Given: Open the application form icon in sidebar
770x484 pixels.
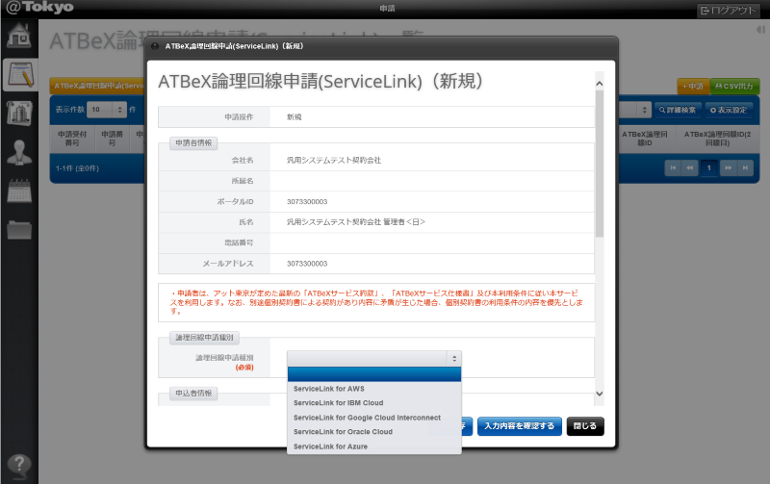Looking at the screenshot, I should [20, 75].
